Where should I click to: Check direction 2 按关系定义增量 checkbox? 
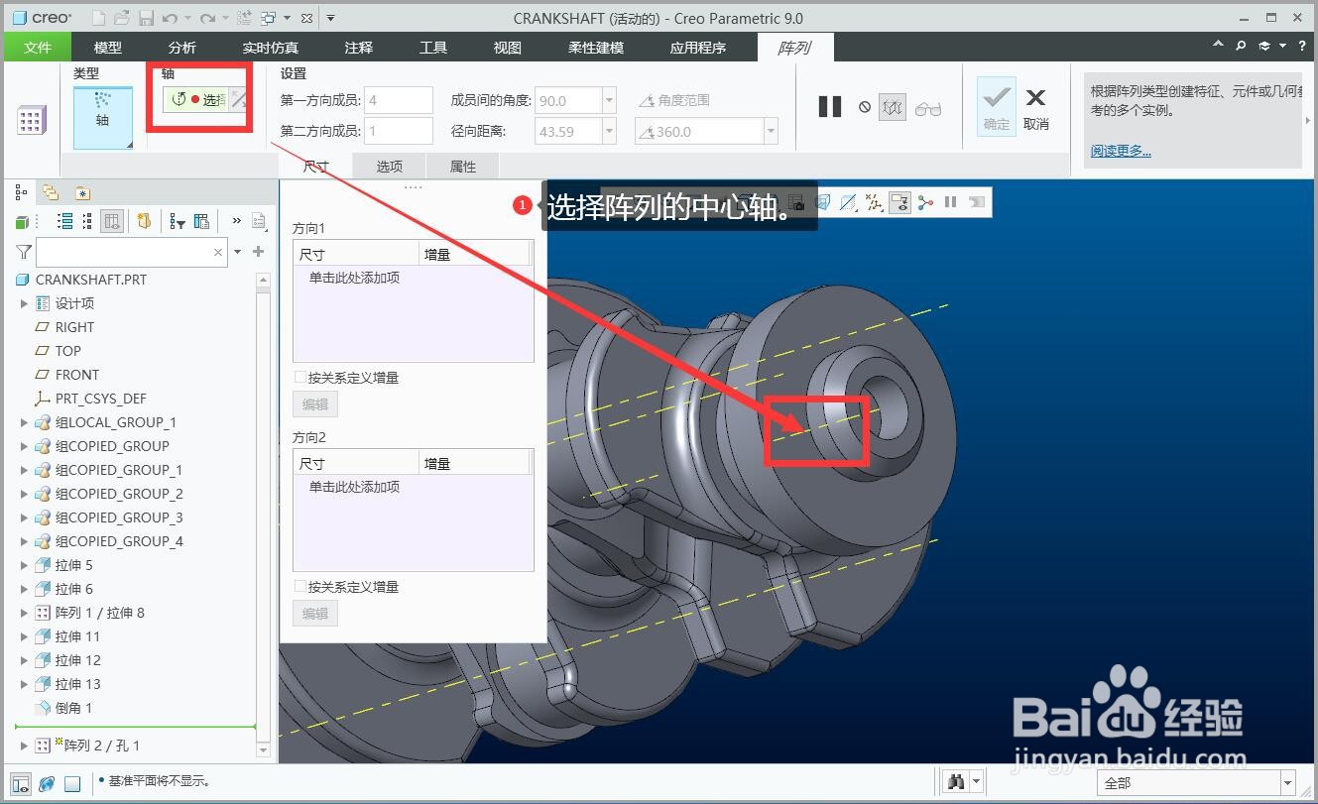coord(300,587)
